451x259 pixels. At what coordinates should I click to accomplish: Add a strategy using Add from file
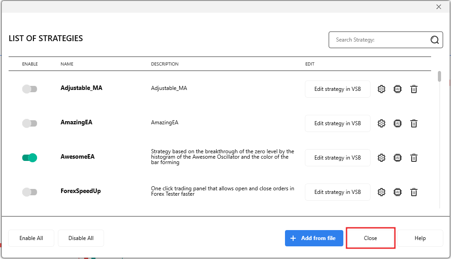(x=313, y=238)
